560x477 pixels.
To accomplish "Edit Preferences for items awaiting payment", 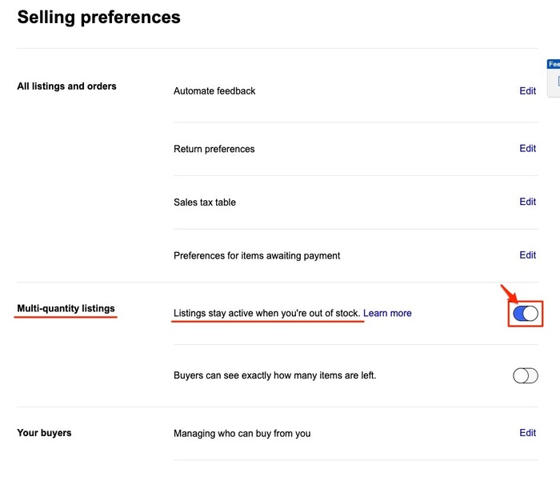I will point(527,255).
